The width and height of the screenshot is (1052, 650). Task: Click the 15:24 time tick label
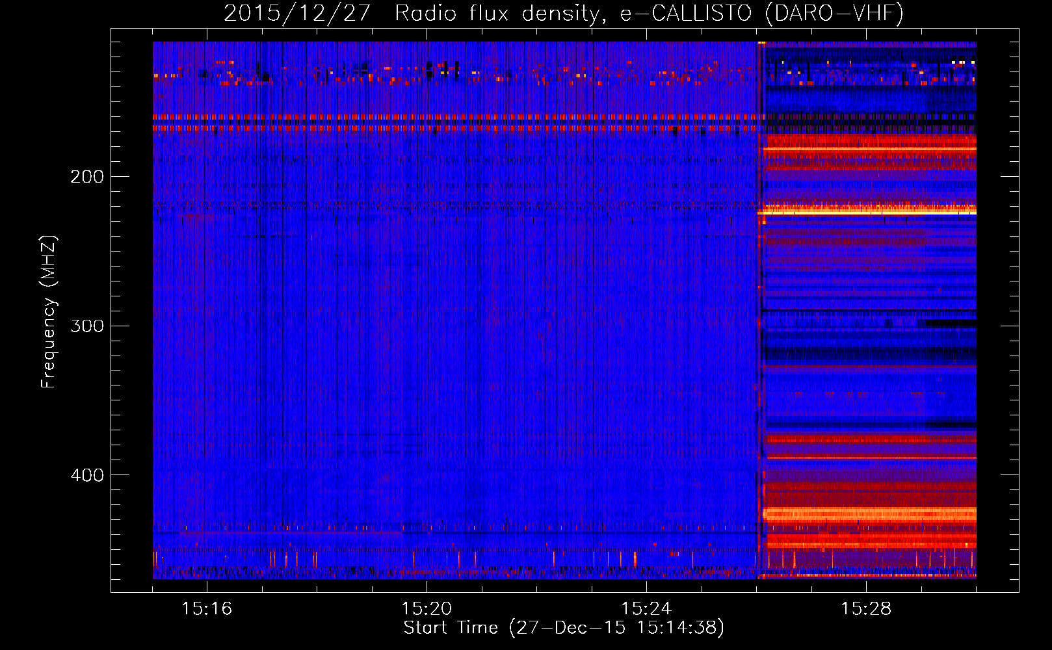[x=646, y=609]
